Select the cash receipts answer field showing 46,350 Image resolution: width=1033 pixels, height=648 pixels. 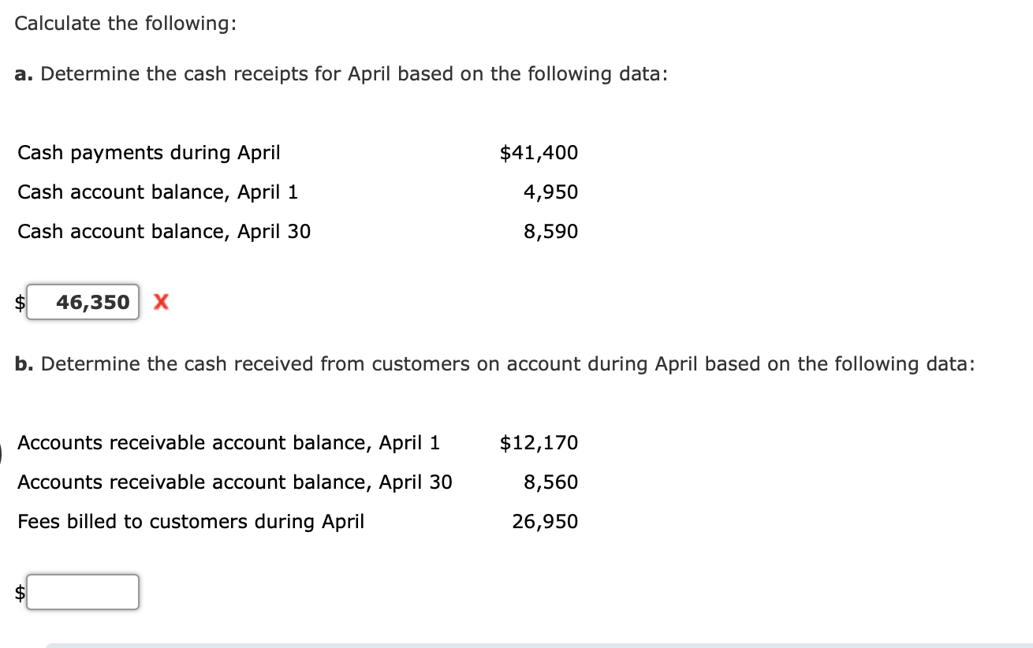tap(83, 302)
